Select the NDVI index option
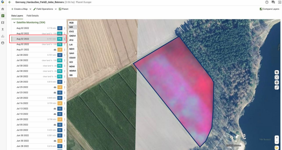Viewport: 282px width, 150px height. pyautogui.click(x=72, y=49)
